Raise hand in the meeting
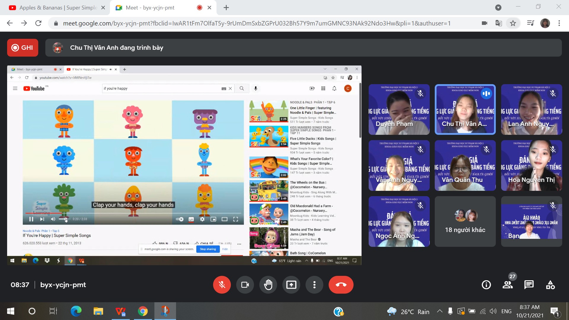Viewport: 569px width, 320px height. click(x=268, y=285)
